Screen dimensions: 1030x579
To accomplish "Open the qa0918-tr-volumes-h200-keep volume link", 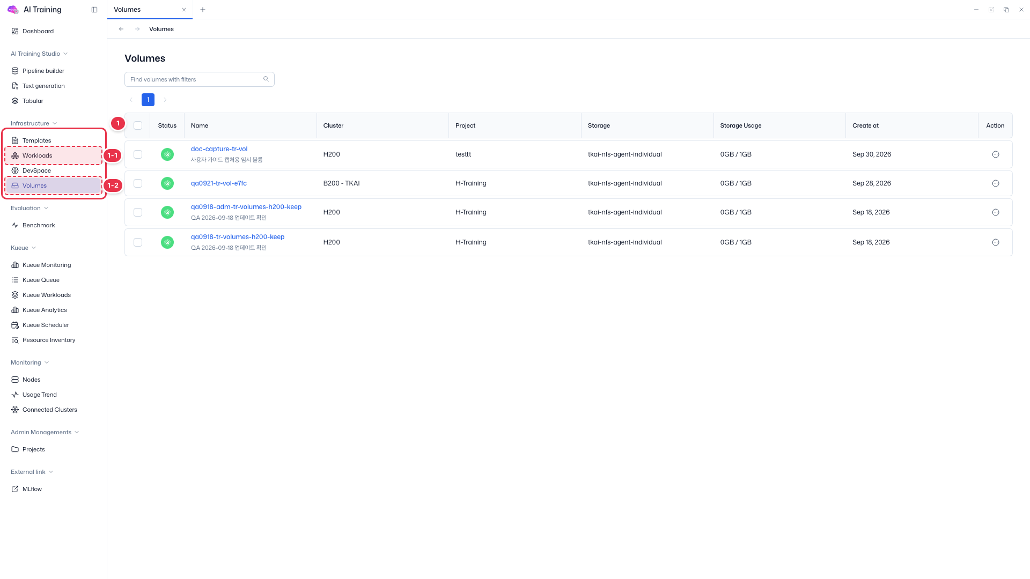I will (238, 237).
